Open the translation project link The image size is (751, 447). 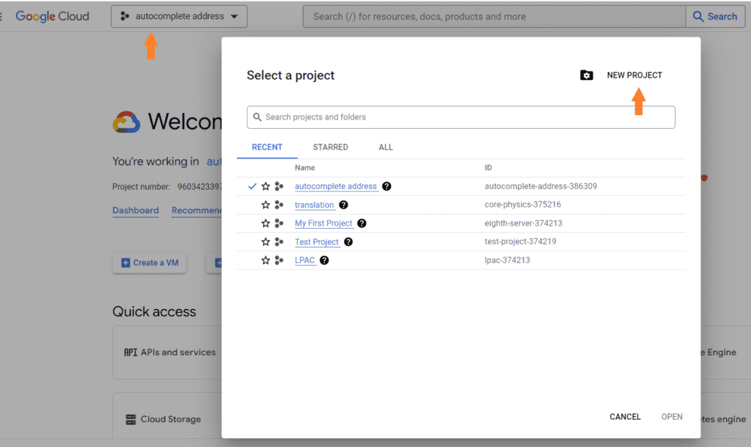coord(314,205)
